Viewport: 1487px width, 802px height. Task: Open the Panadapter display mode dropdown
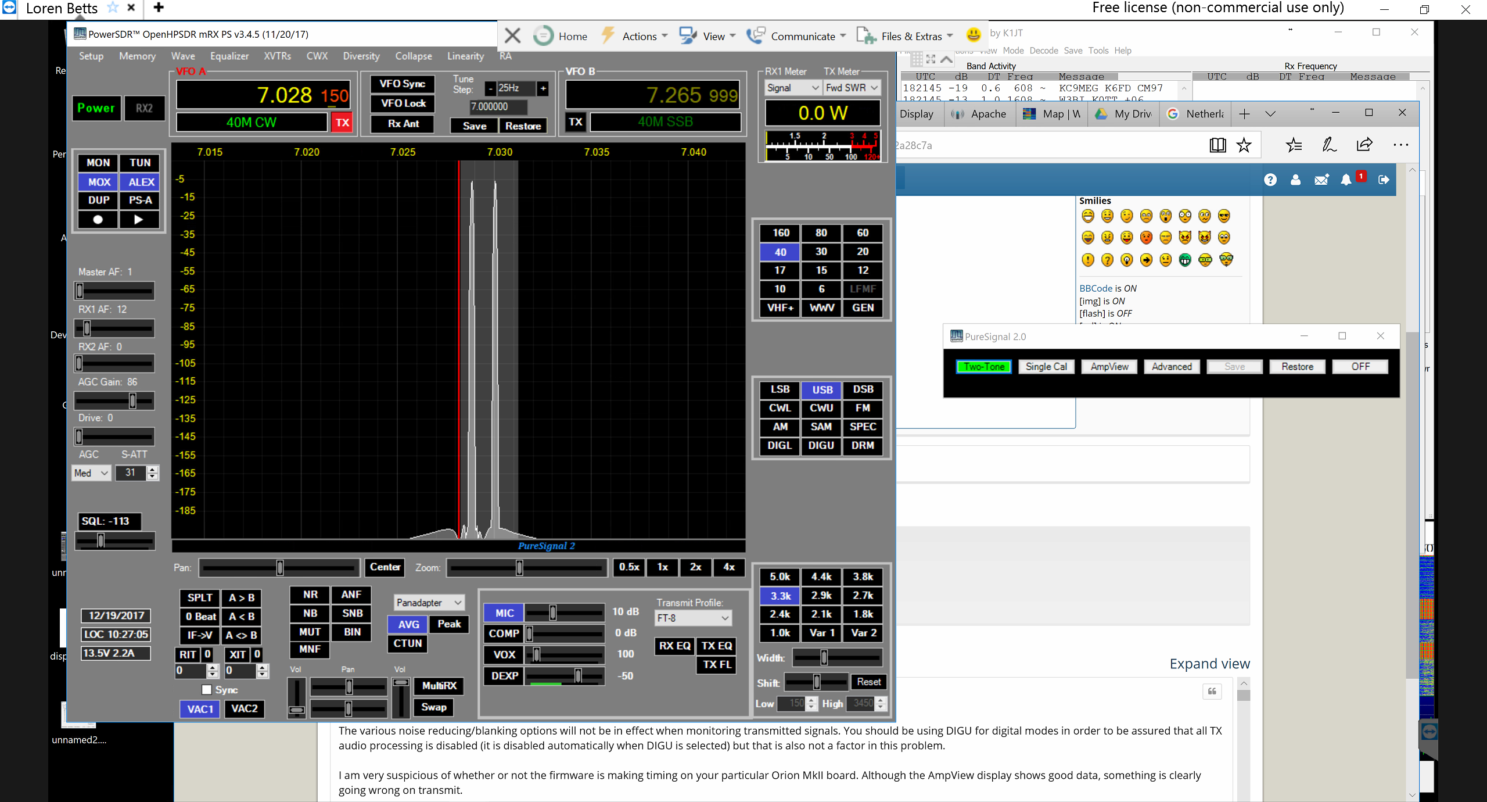click(429, 603)
